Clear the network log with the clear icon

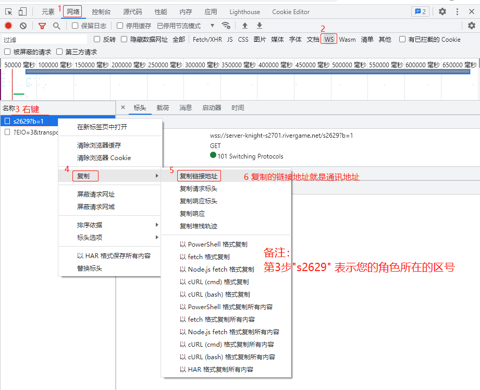coord(23,26)
